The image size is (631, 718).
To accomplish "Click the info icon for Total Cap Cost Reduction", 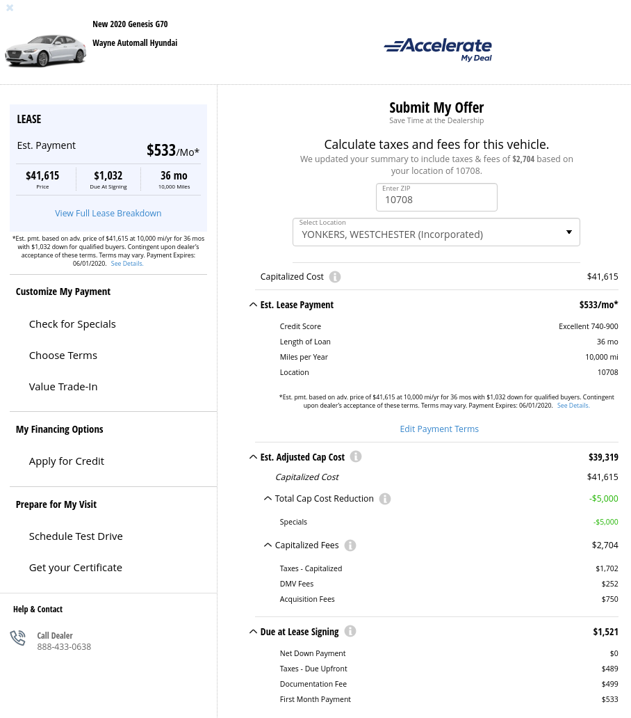I will (x=385, y=499).
